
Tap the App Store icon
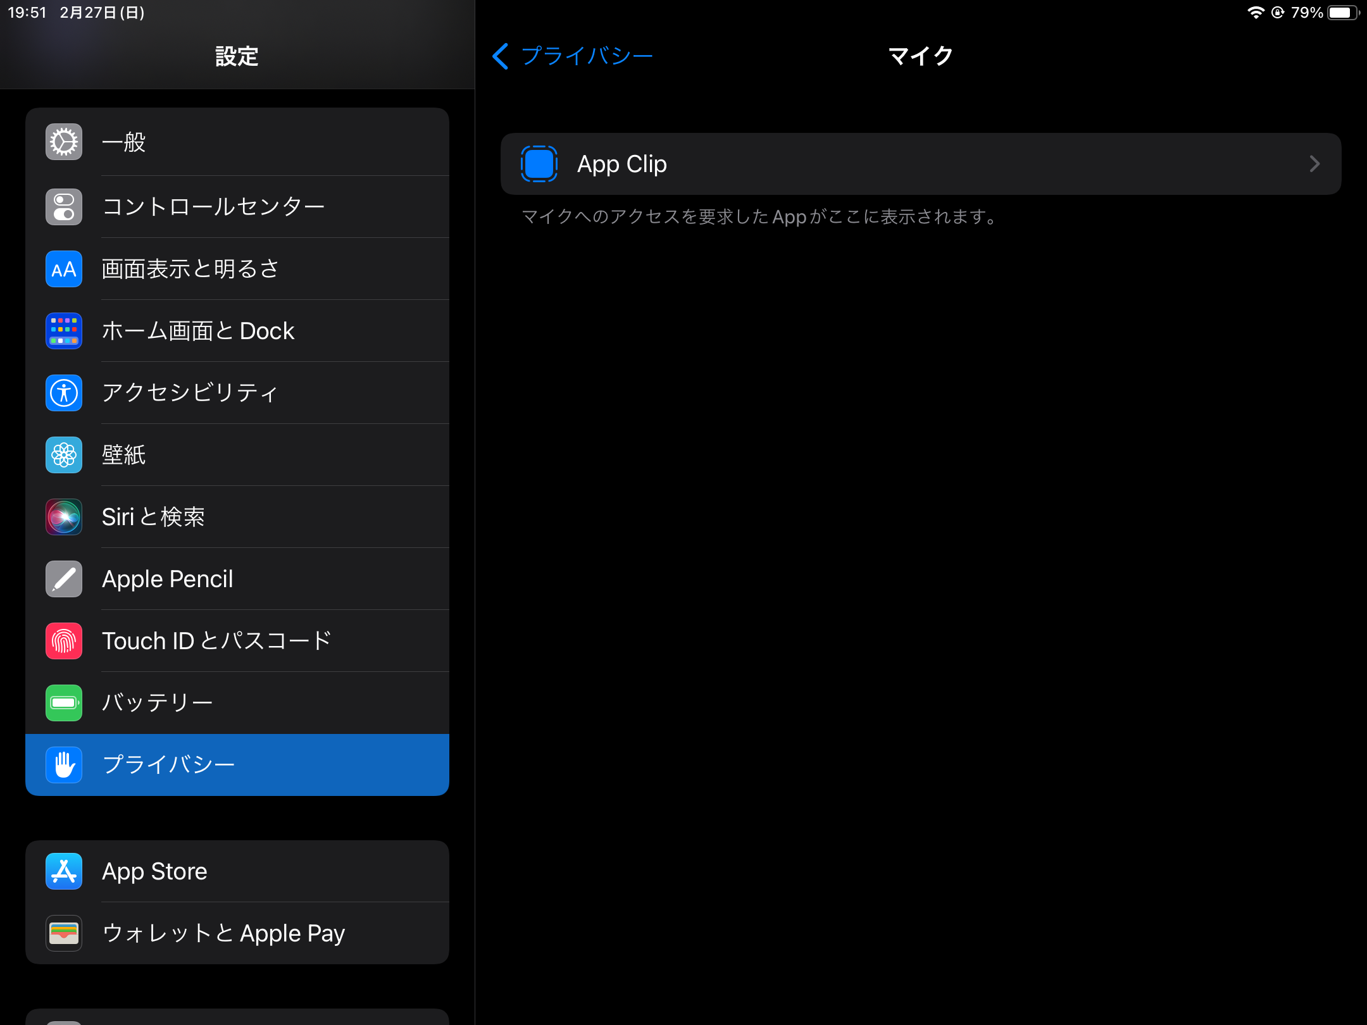click(x=64, y=871)
